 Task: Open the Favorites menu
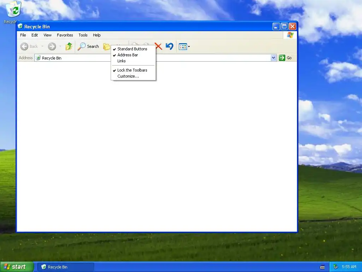65,35
